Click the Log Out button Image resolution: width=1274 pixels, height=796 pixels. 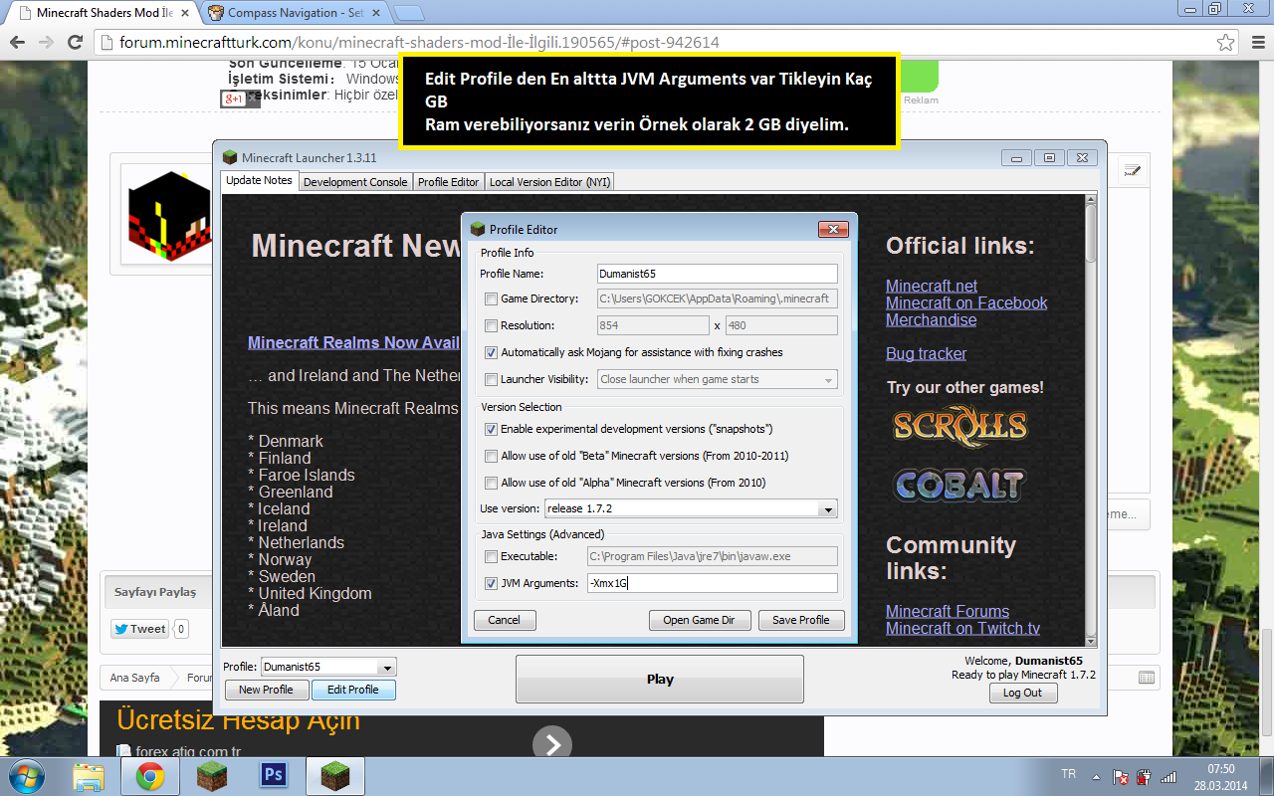1023,693
